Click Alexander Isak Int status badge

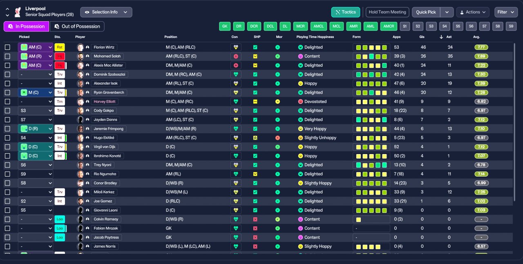tap(60, 83)
